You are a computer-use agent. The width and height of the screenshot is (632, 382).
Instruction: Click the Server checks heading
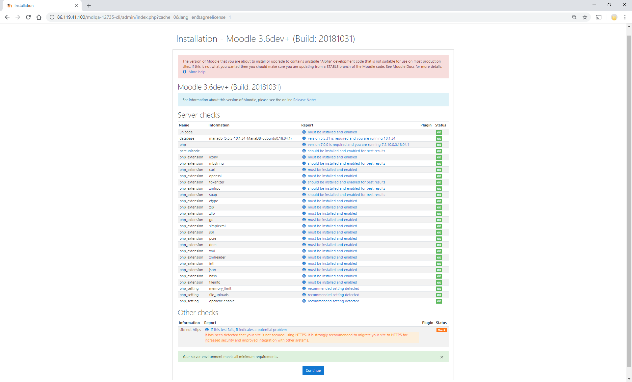[x=199, y=115]
